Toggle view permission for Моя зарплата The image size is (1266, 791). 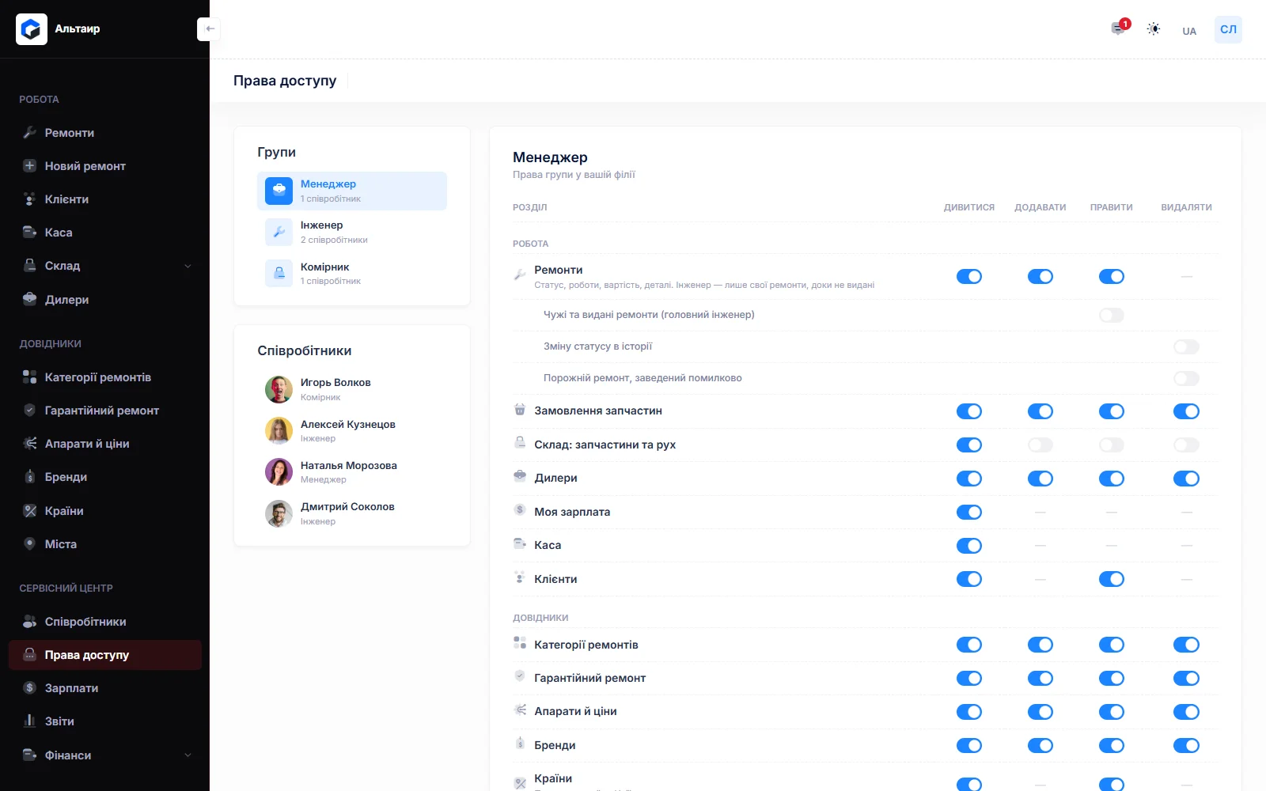(969, 513)
